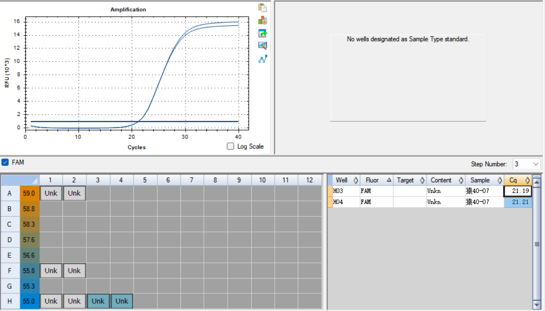
Task: Click sample name cell in H03 row
Action: point(484,191)
